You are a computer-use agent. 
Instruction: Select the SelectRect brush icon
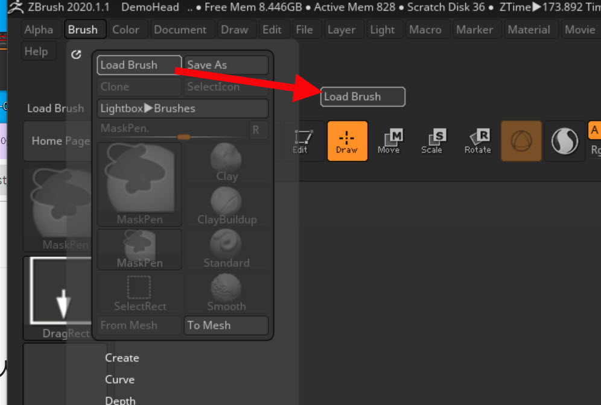coord(139,294)
